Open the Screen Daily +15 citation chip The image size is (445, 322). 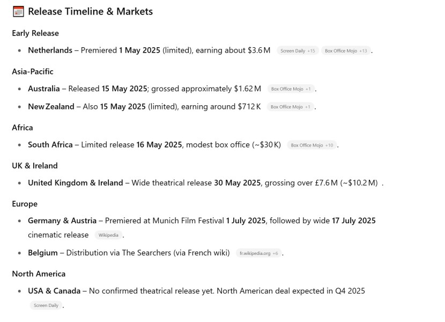(x=298, y=51)
